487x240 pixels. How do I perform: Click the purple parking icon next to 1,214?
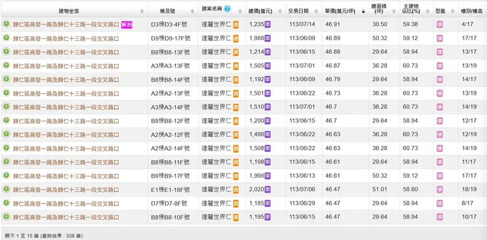coord(268,52)
